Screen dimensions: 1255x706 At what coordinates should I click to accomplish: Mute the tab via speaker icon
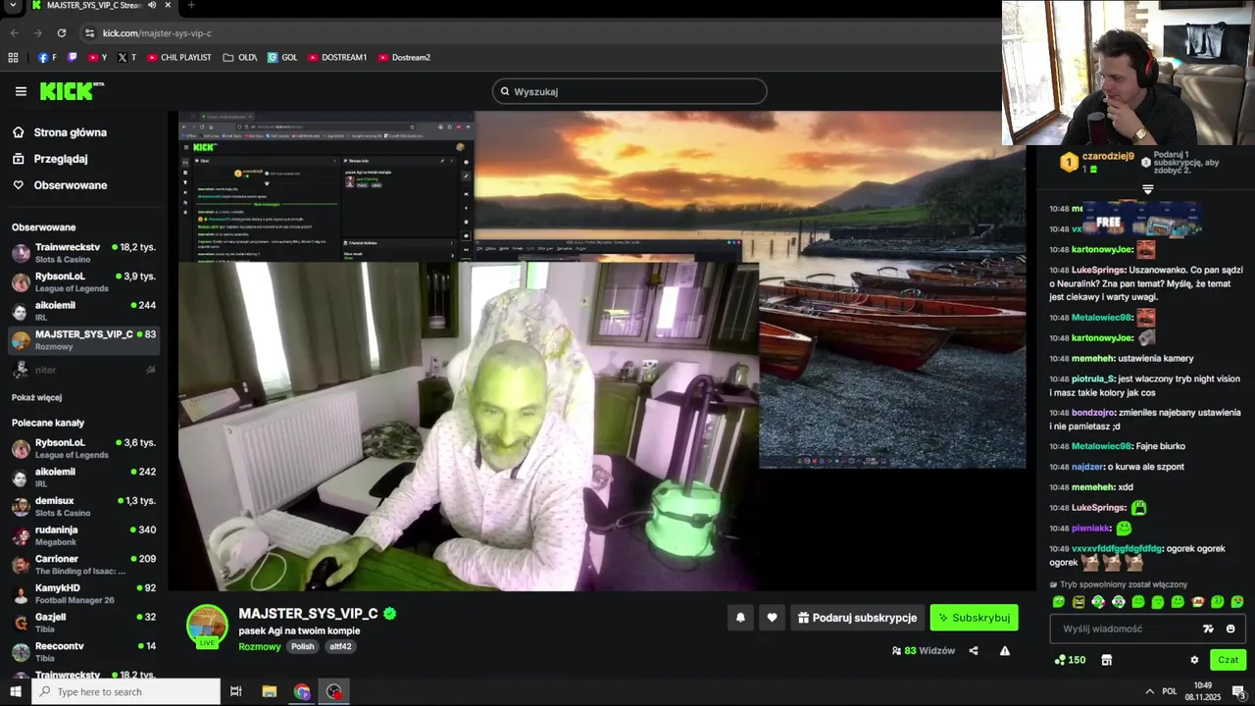152,5
